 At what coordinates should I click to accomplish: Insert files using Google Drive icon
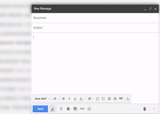[68, 109]
